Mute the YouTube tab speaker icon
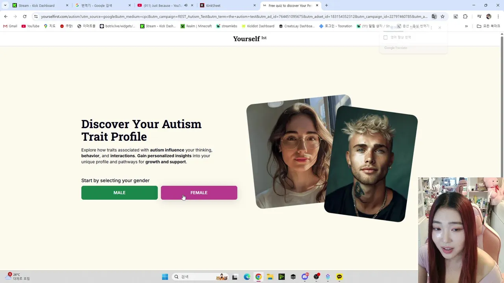 point(186,6)
